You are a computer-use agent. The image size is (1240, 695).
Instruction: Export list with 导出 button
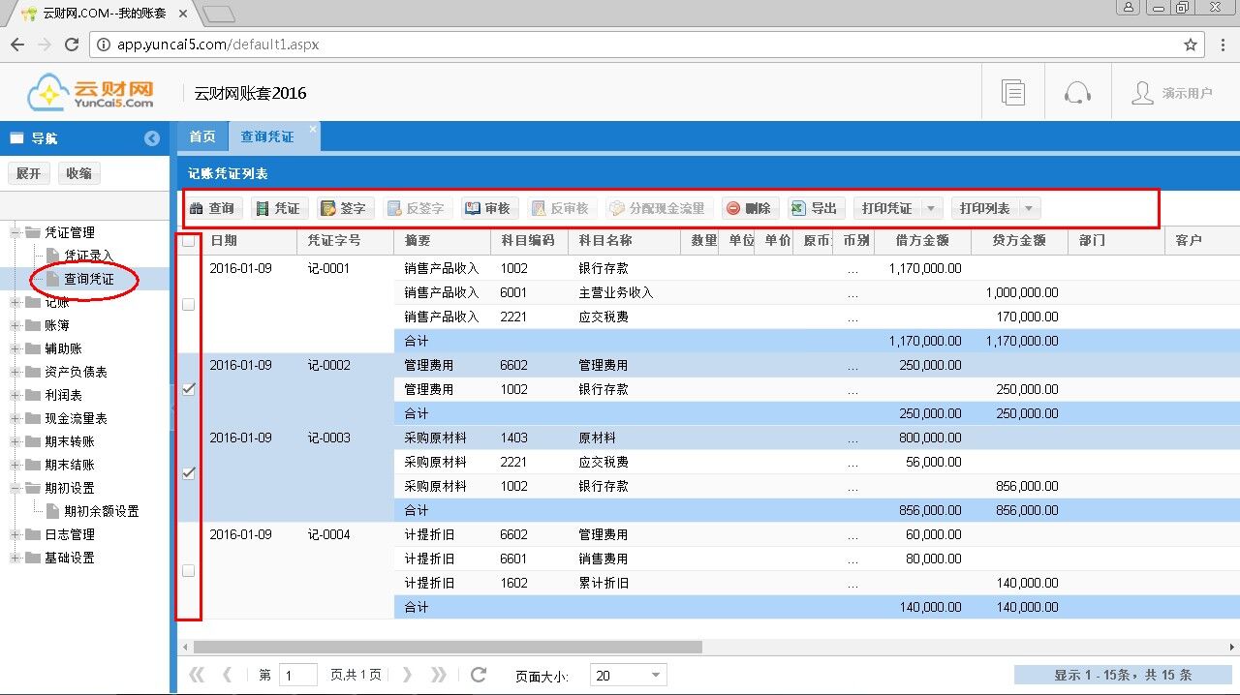point(814,208)
